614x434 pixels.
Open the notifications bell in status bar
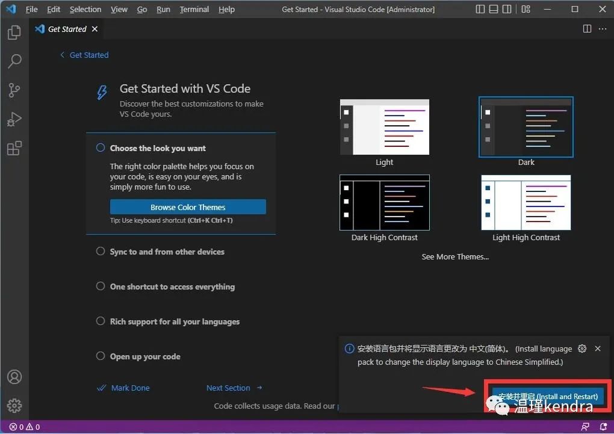603,427
